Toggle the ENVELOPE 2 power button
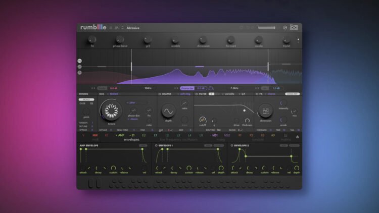The height and width of the screenshot is (213, 379). pos(232,146)
